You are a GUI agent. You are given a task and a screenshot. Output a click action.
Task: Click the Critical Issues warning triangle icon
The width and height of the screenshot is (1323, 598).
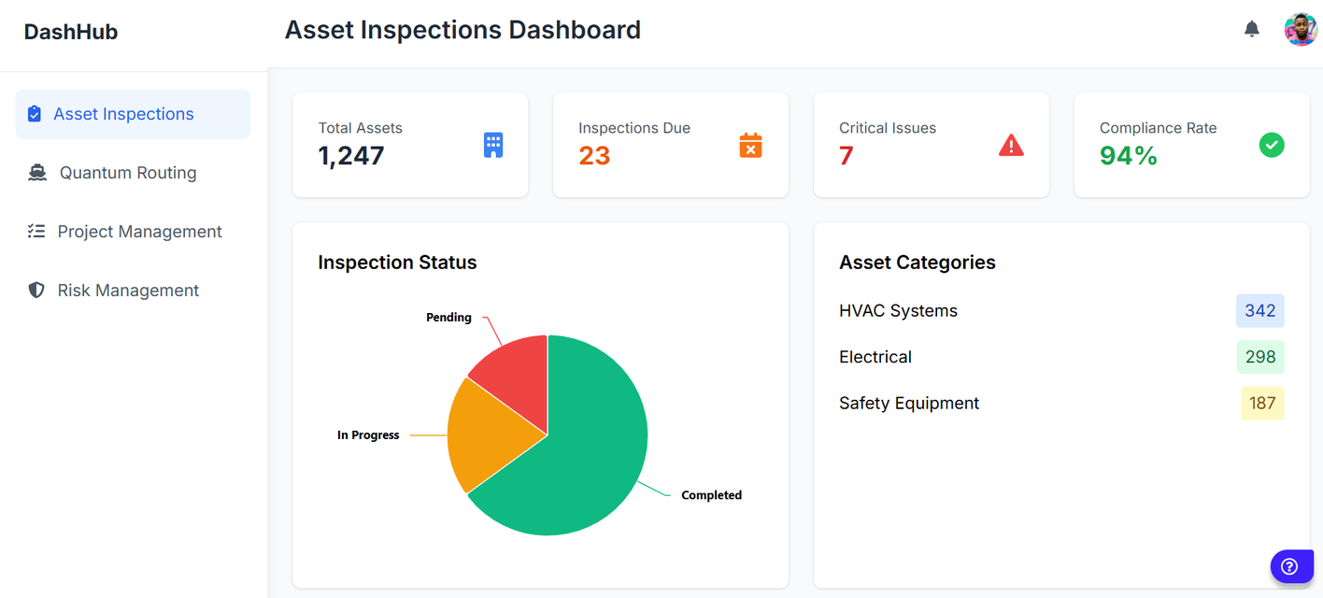[x=1011, y=145]
